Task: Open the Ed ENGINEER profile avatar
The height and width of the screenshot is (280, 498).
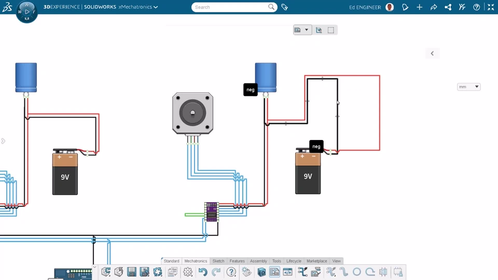Action: point(390,7)
